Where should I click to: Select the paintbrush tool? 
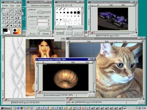7,22
